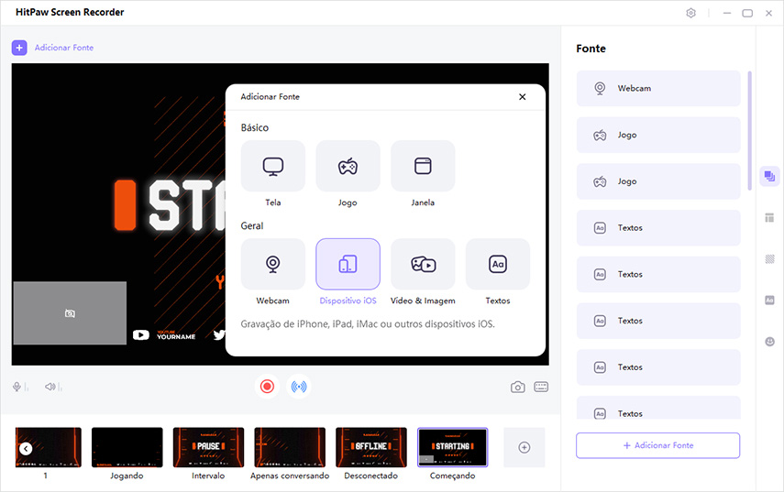The height and width of the screenshot is (492, 784).
Task: Click the Básico section heading
Action: coord(255,128)
